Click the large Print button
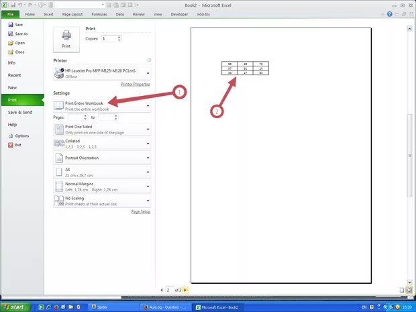Screen dimensions: 416x312 coord(66,40)
